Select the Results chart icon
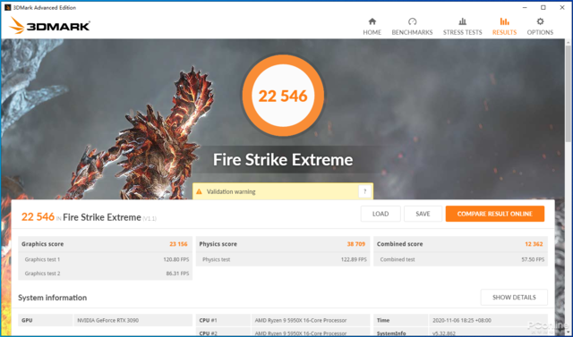 coord(504,21)
